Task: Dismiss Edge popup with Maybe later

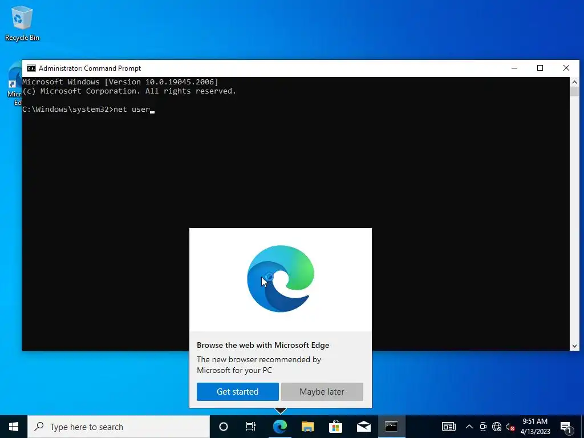Action: [322, 392]
